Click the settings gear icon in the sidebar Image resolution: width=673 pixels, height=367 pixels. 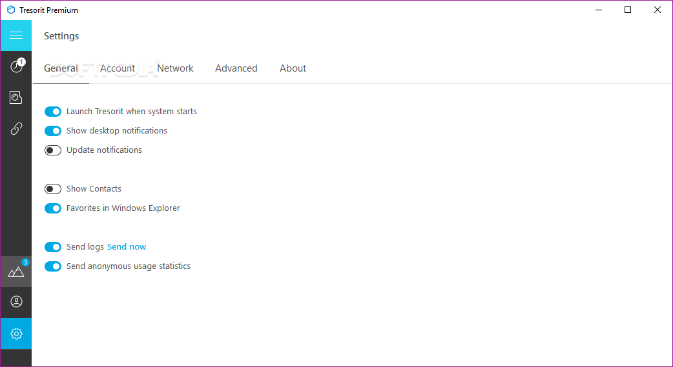coord(16,333)
